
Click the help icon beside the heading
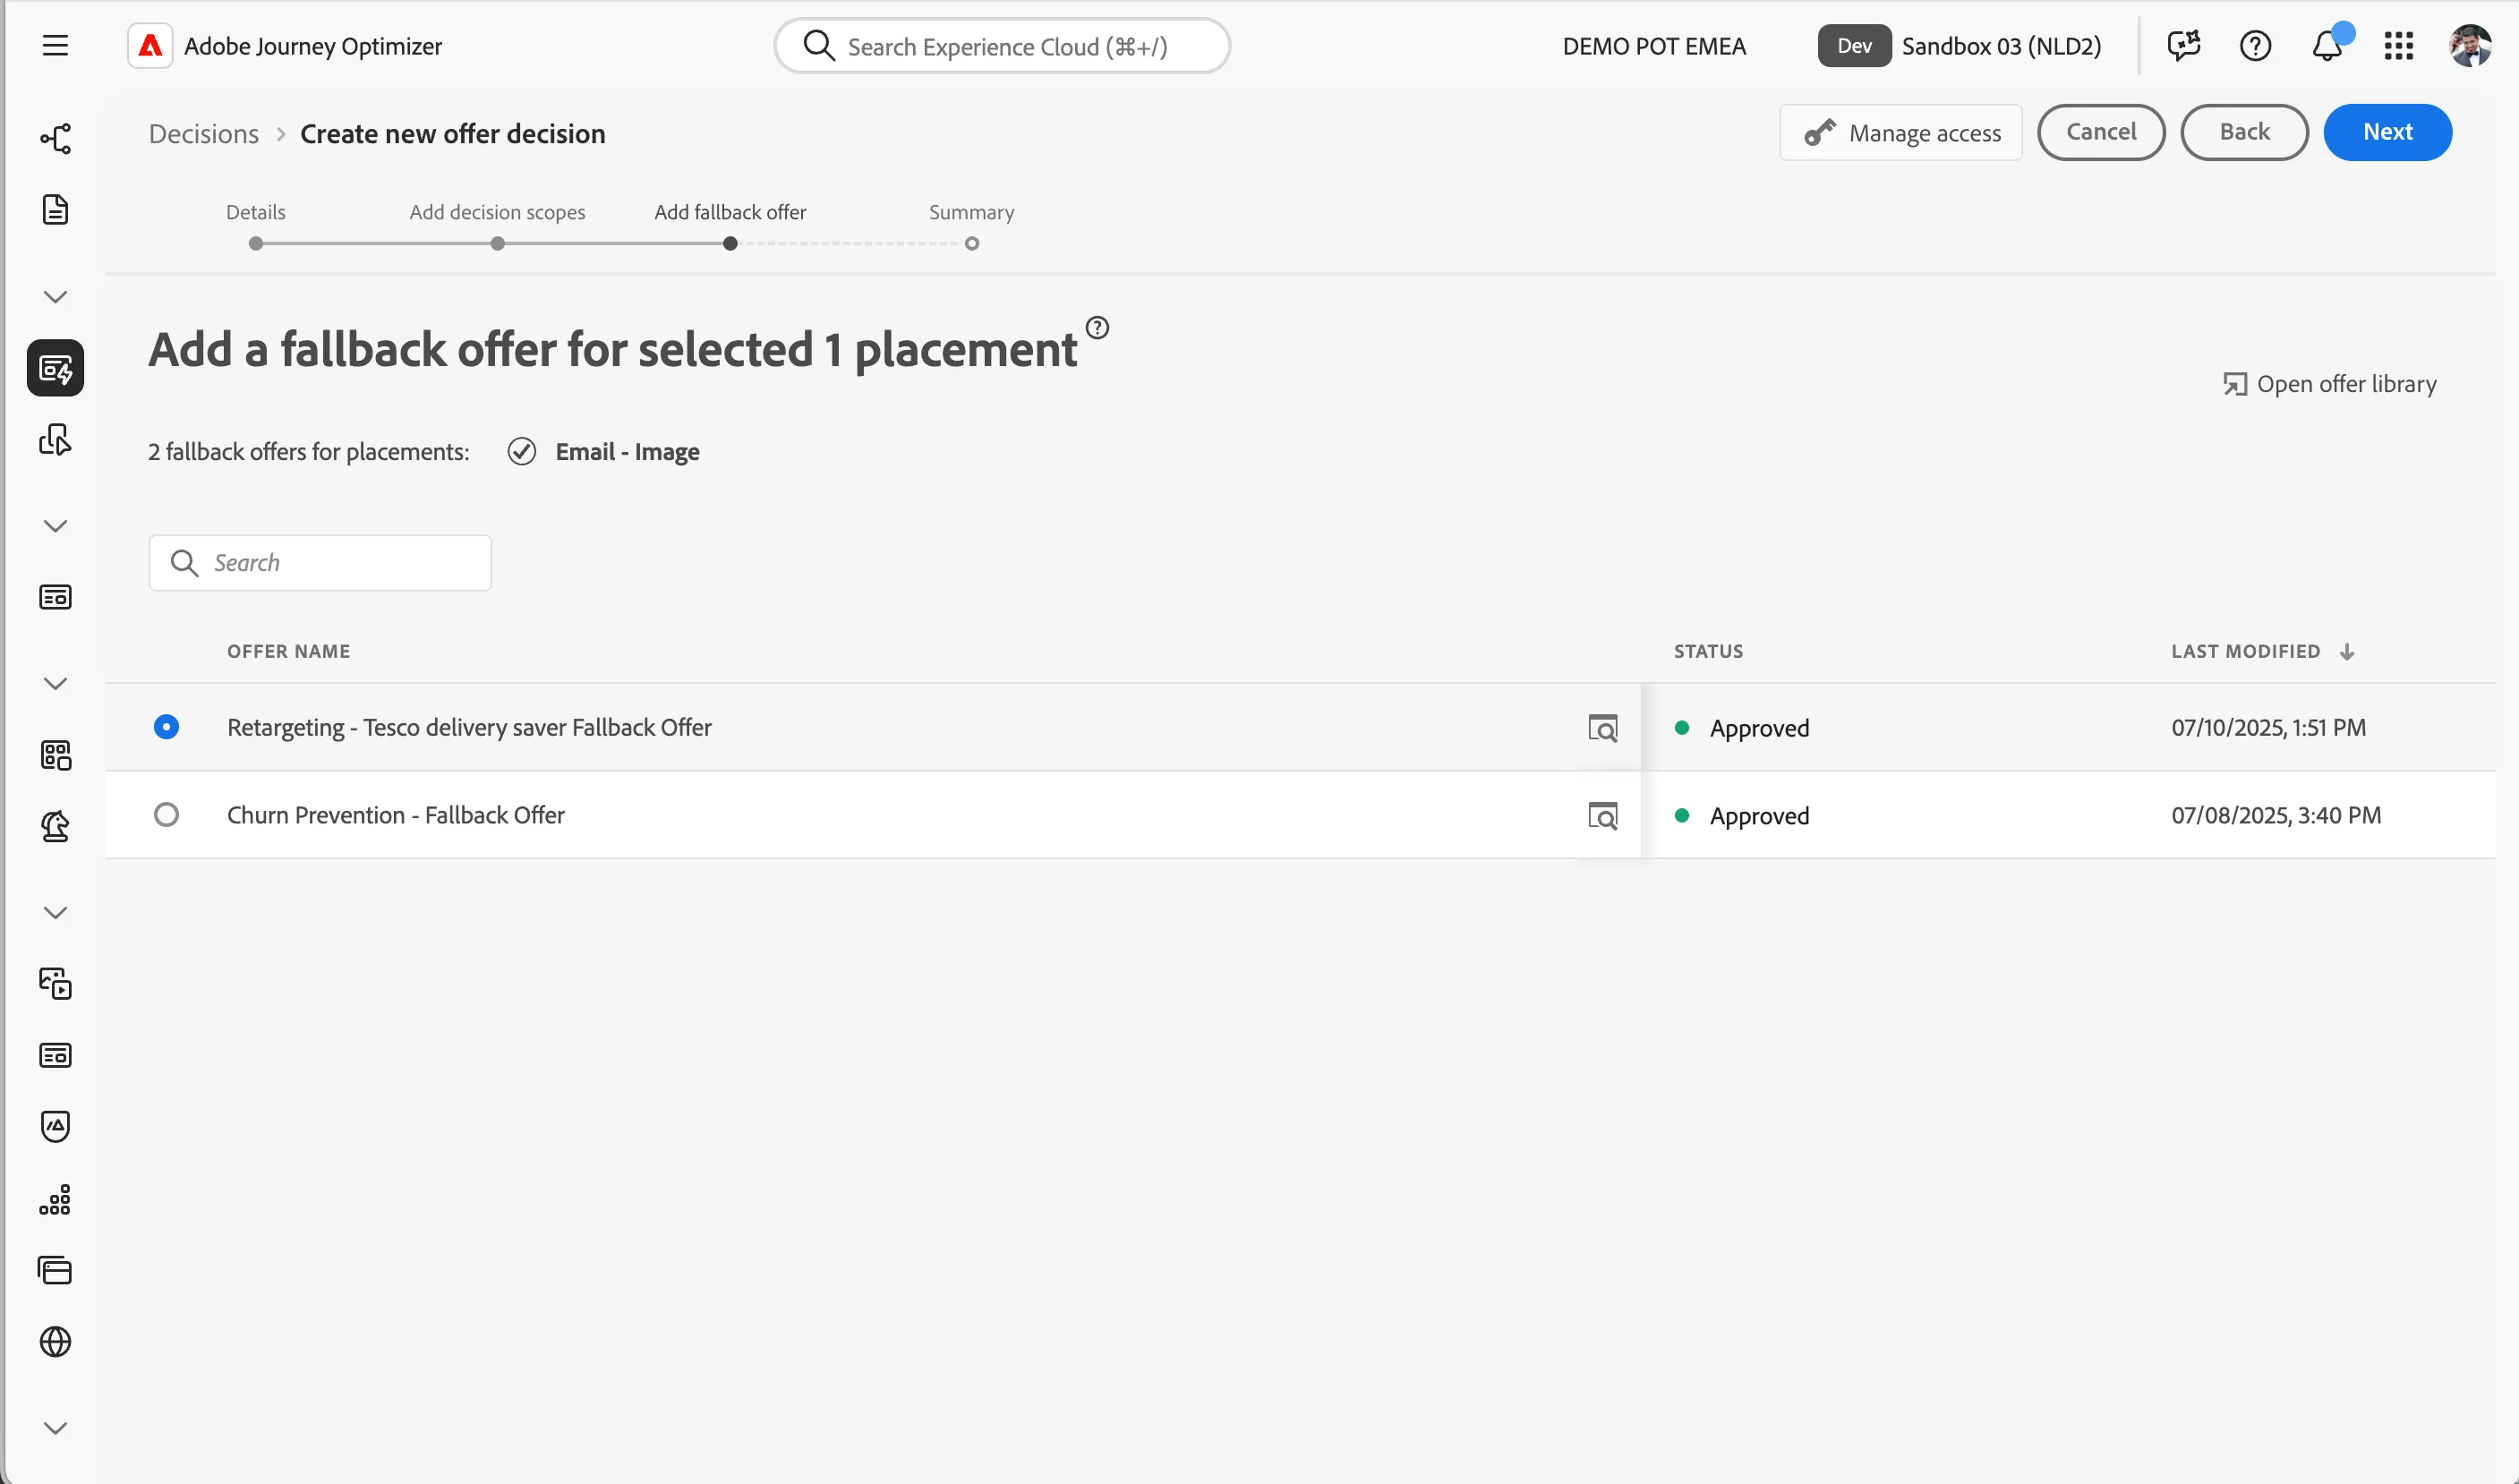tap(1097, 328)
